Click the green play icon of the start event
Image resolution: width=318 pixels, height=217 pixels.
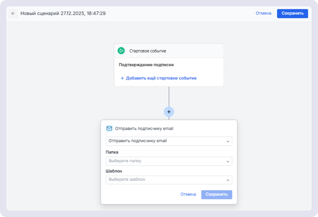121,51
